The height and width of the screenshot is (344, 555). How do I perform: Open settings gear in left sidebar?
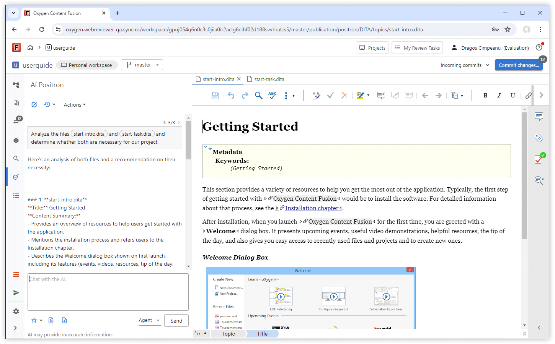[16, 312]
